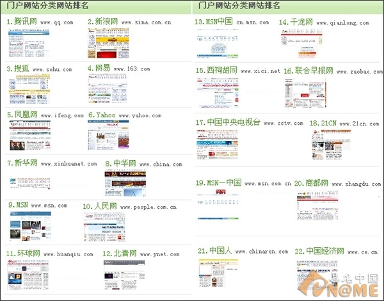Click the www.yahoo.com URL text
The height and width of the screenshot is (301, 384).
(x=140, y=115)
